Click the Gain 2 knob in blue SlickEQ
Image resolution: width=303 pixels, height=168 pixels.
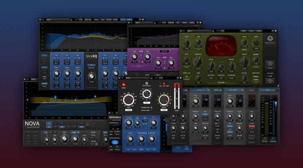click(67, 73)
